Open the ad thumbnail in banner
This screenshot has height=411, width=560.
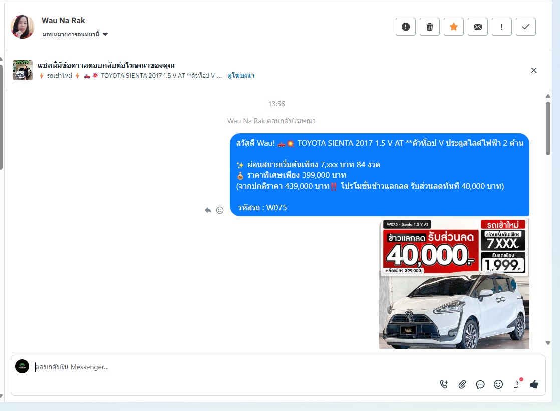23,70
